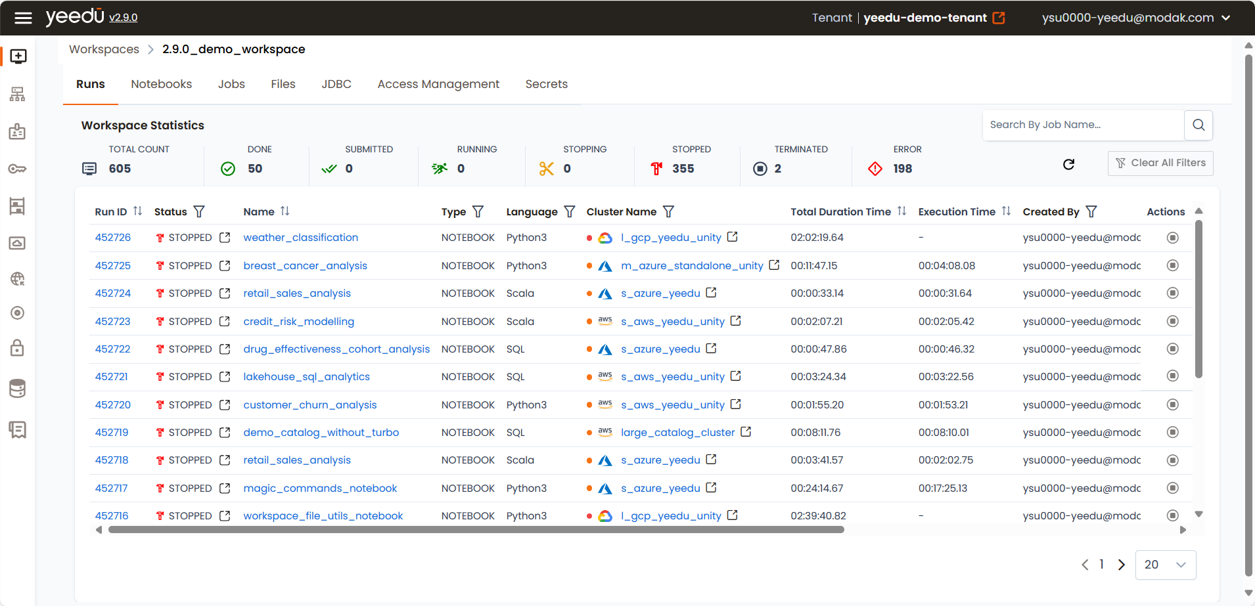
Task: Open Secrets tab
Action: coord(547,84)
